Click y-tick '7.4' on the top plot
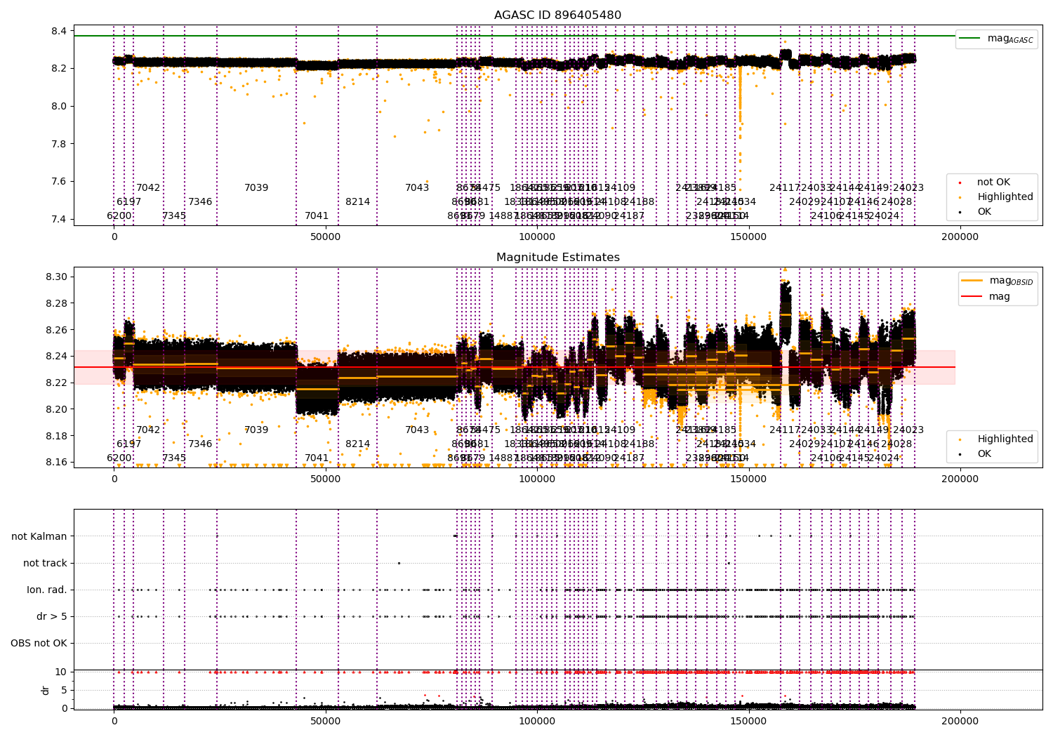 coord(59,219)
